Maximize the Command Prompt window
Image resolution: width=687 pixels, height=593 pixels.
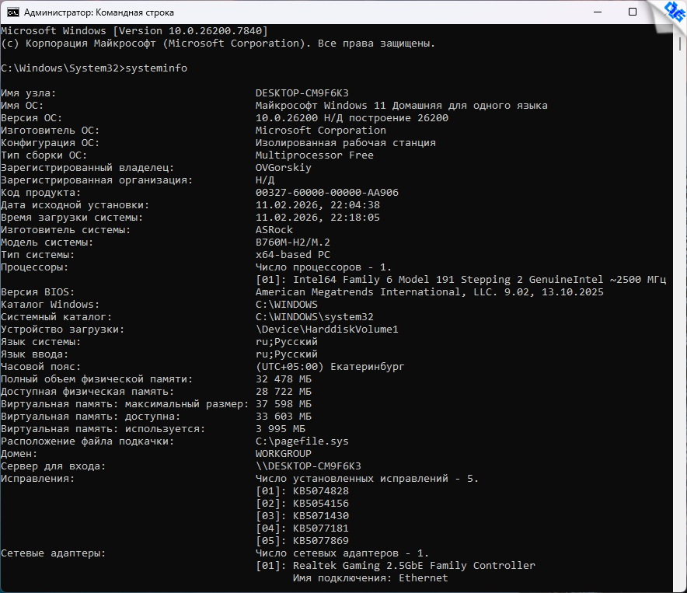(633, 12)
